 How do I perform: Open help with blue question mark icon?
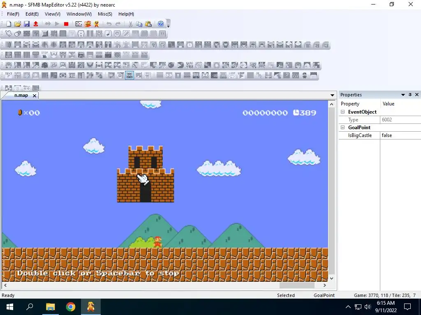tap(161, 24)
